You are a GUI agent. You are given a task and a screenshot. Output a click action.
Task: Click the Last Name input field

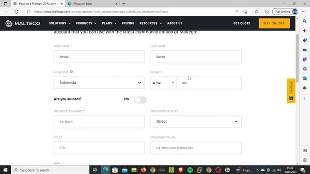click(196, 57)
